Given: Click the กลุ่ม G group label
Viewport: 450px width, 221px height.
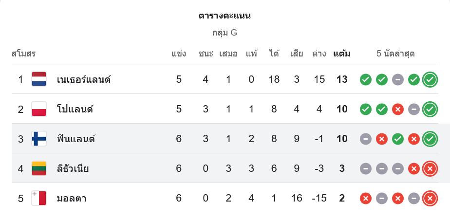Looking at the screenshot, I should tap(225, 33).
